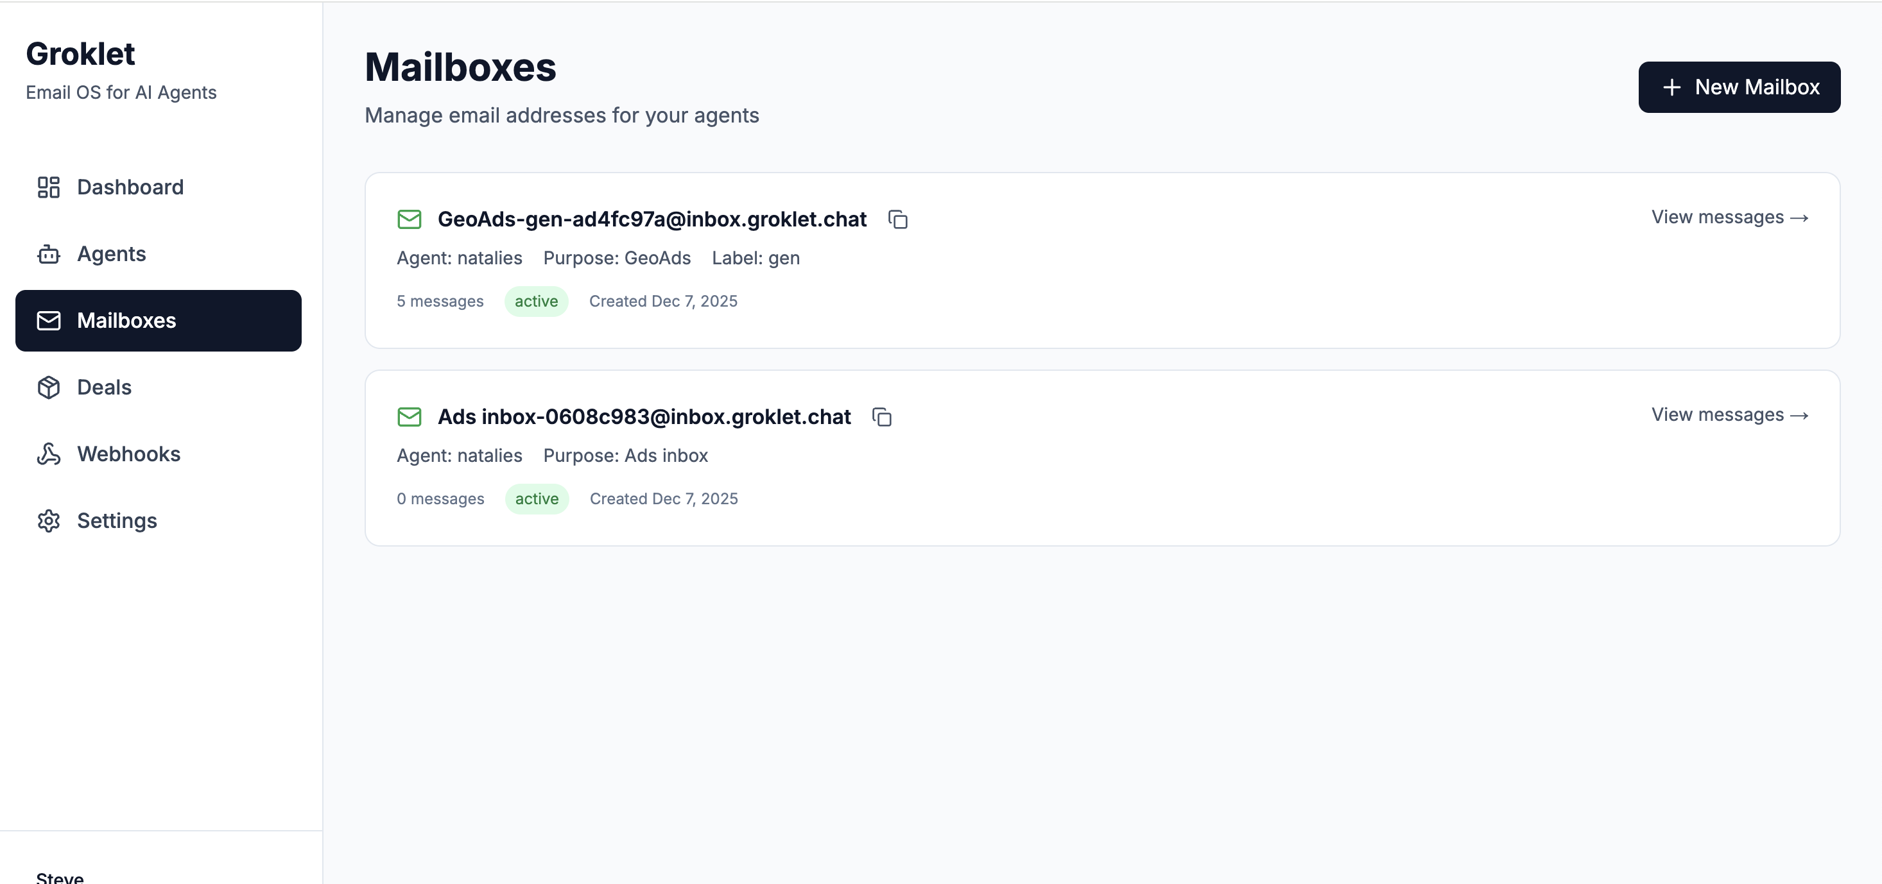The image size is (1882, 884).
Task: Go to the Webhooks section
Action: [x=128, y=454]
